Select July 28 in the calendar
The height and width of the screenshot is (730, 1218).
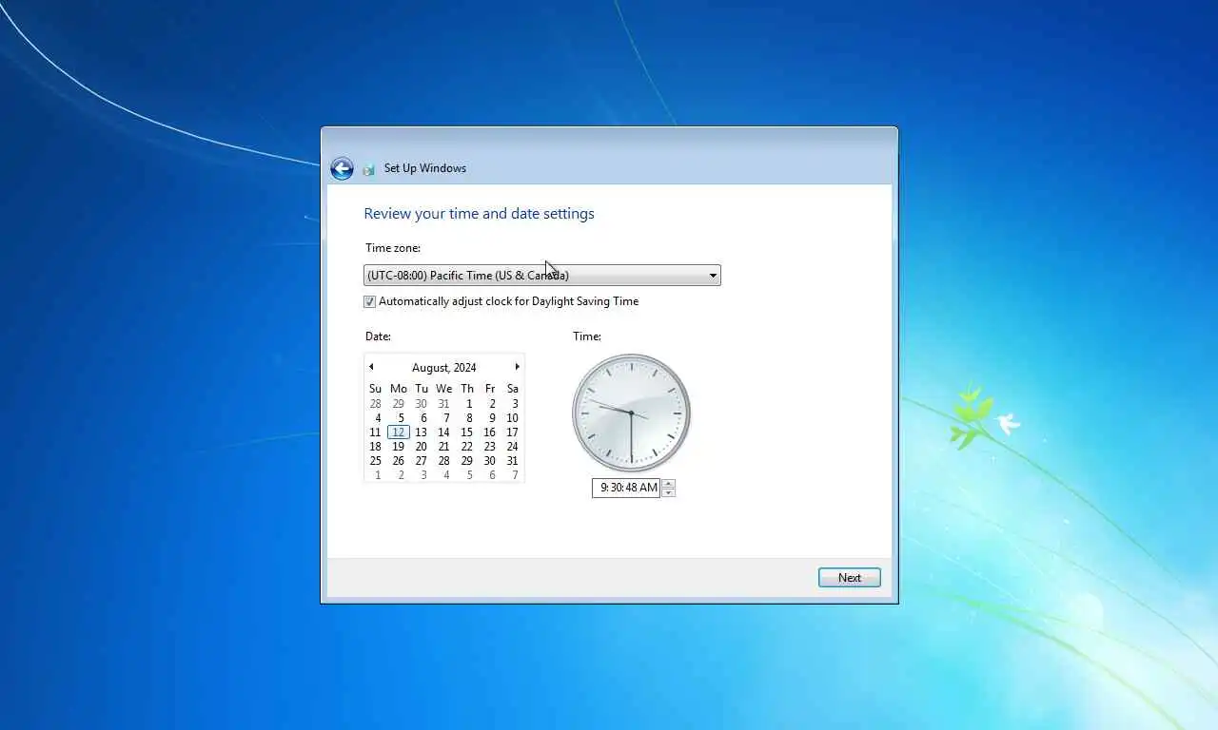(x=376, y=404)
